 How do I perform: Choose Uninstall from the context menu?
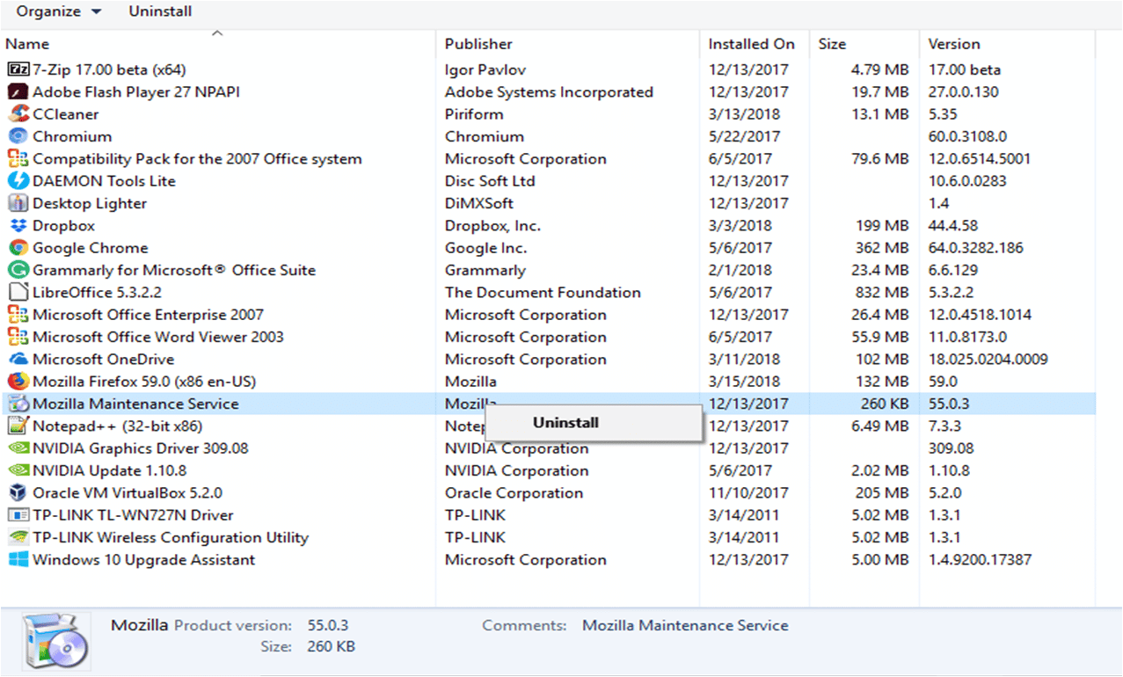[594, 423]
